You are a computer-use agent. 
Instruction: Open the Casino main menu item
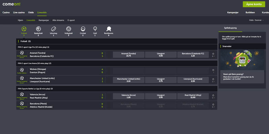[x=6, y=12]
